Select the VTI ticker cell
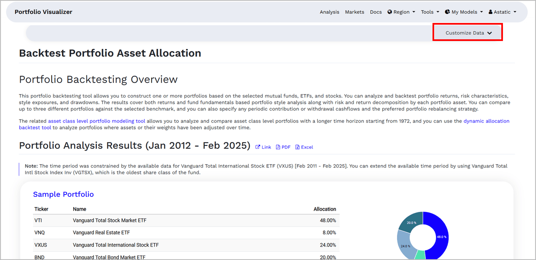This screenshot has height=260, width=536. (39, 220)
